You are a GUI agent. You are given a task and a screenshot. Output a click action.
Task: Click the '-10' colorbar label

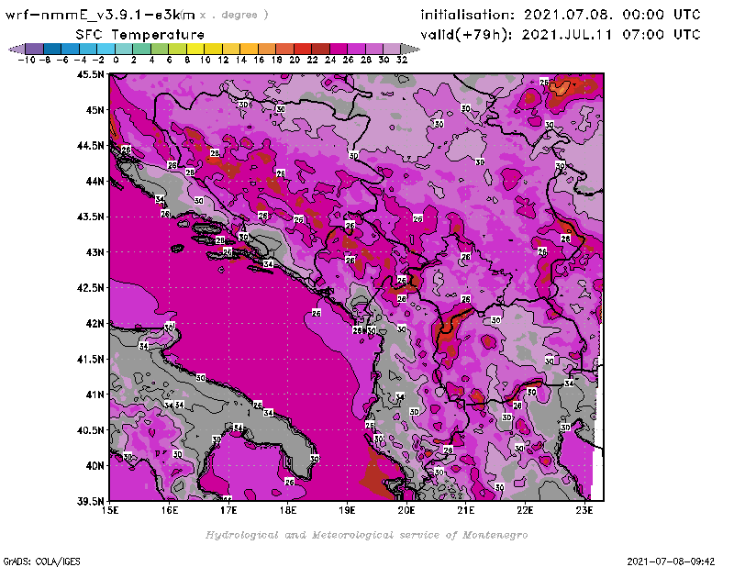click(x=27, y=60)
